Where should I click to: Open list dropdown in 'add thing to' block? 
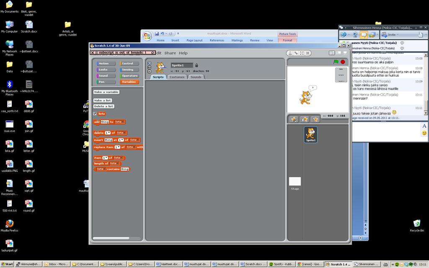pos(119,122)
